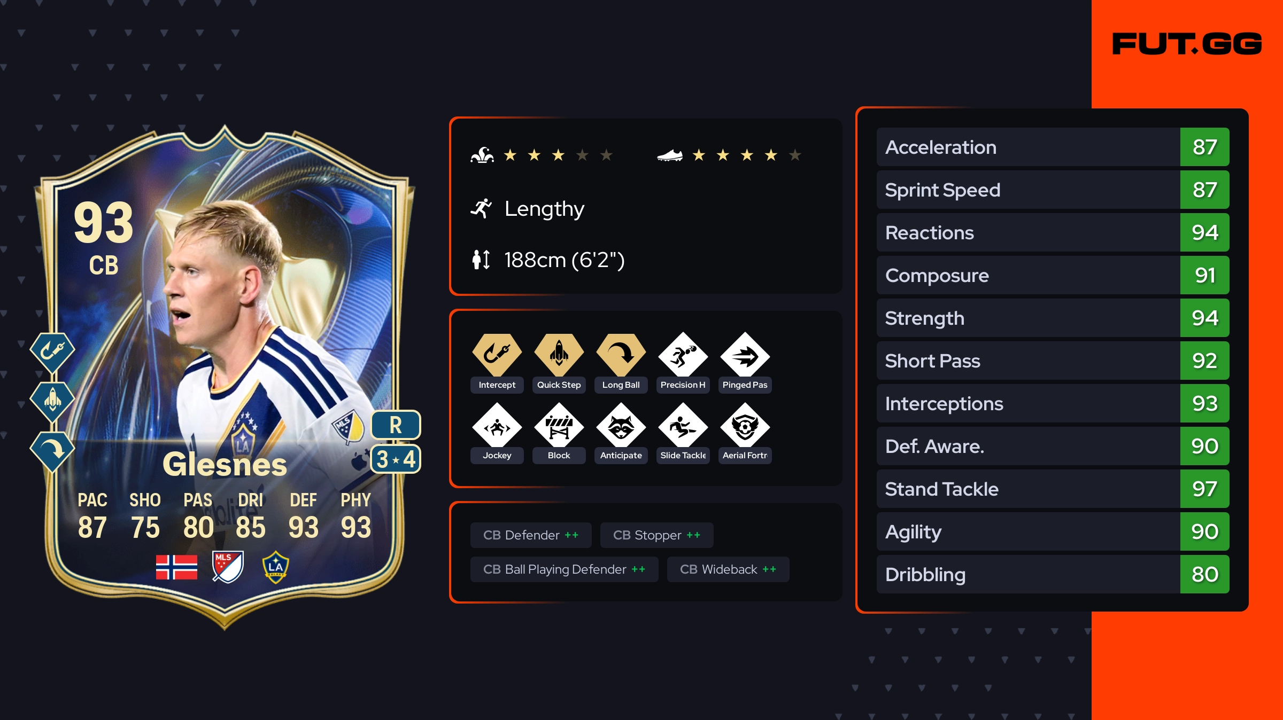Click the MLS league logo below stats
This screenshot has width=1283, height=720.
(x=228, y=567)
